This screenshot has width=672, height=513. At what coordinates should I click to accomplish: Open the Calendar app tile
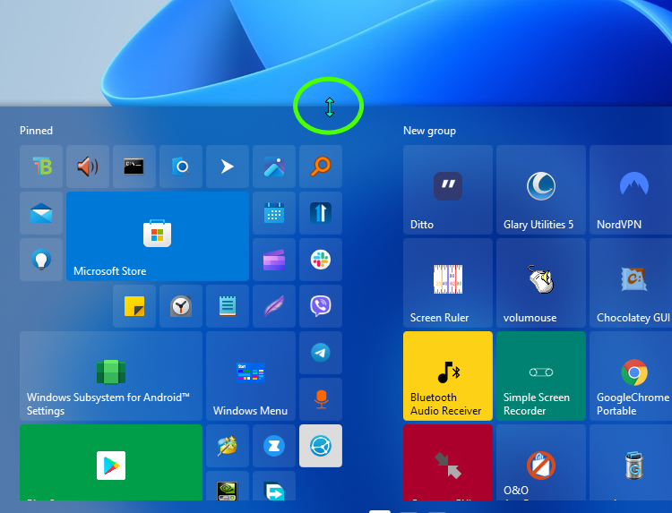click(x=274, y=213)
